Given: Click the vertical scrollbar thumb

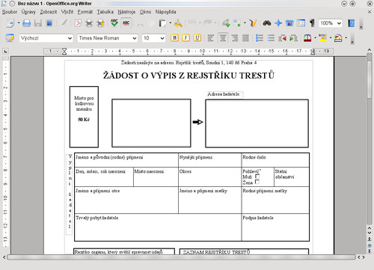Looking at the screenshot, I should (370, 79).
